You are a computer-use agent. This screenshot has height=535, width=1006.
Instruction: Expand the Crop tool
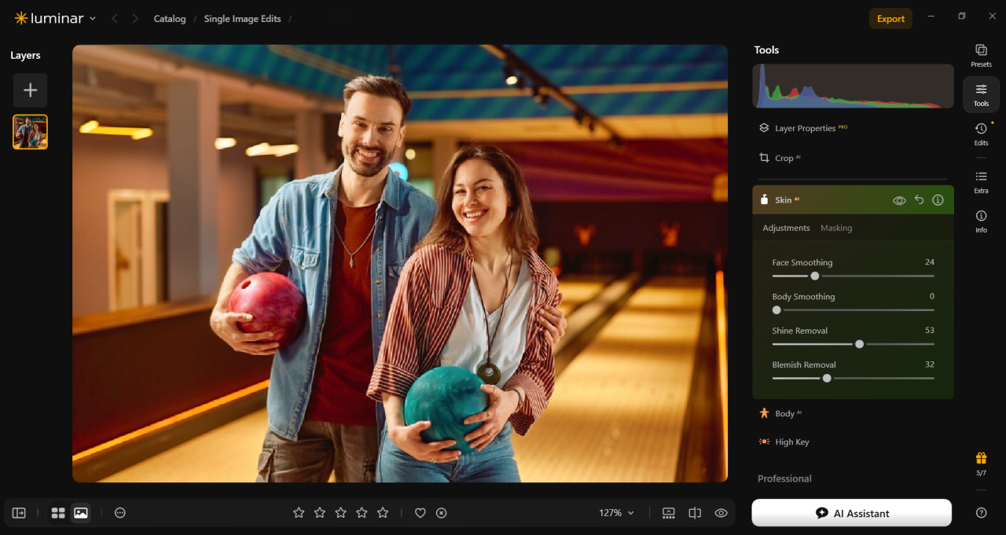pyautogui.click(x=853, y=158)
